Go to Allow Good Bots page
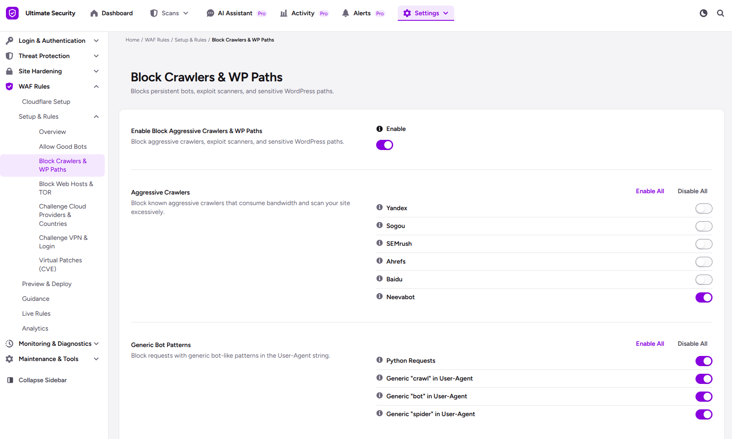Viewport: 732px width, 439px height. [x=63, y=147]
